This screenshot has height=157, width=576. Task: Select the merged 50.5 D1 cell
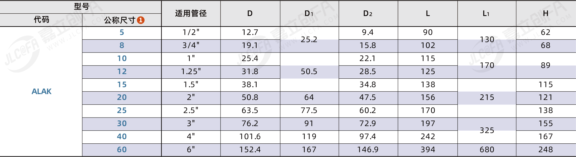click(x=309, y=72)
